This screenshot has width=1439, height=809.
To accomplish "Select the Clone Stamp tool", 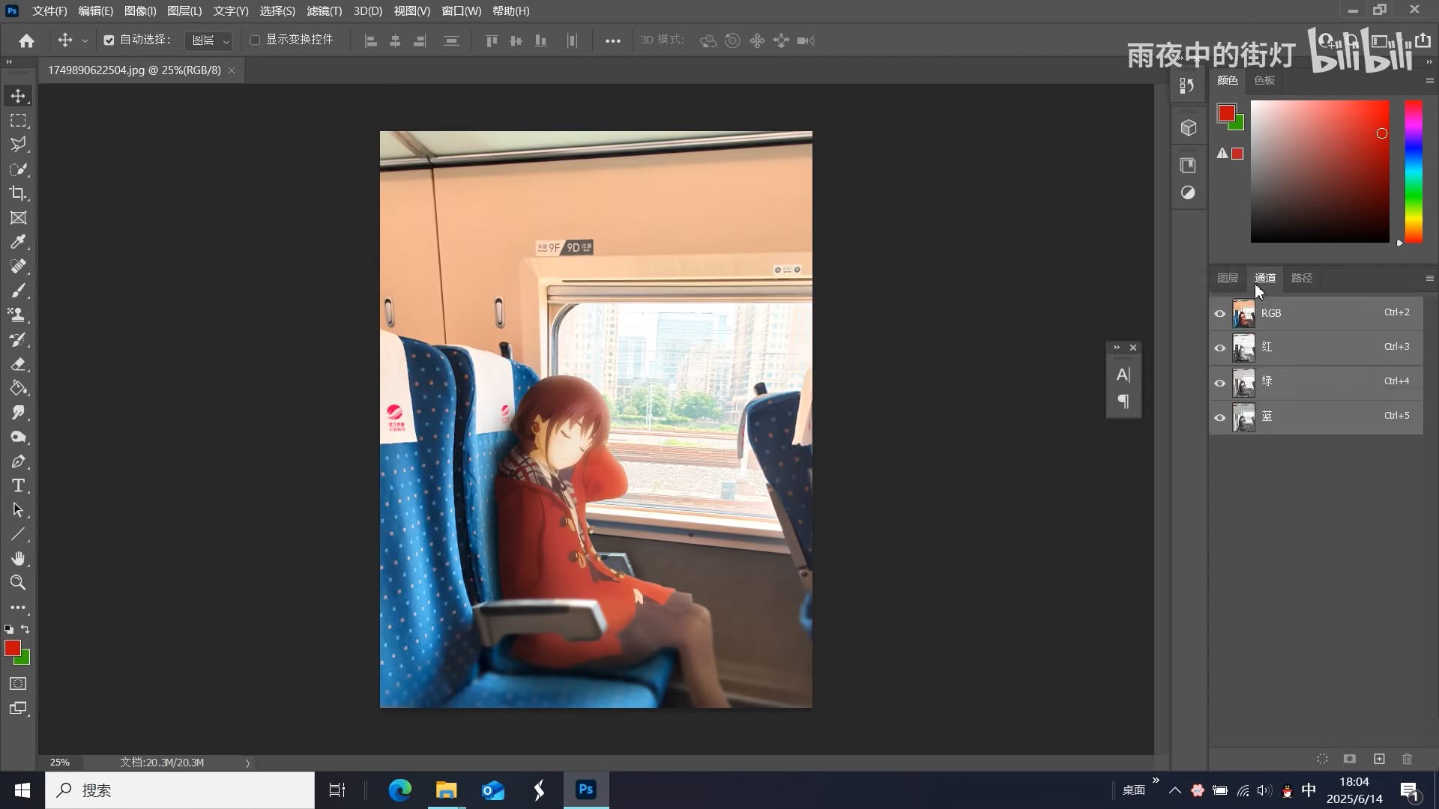I will click(x=18, y=315).
